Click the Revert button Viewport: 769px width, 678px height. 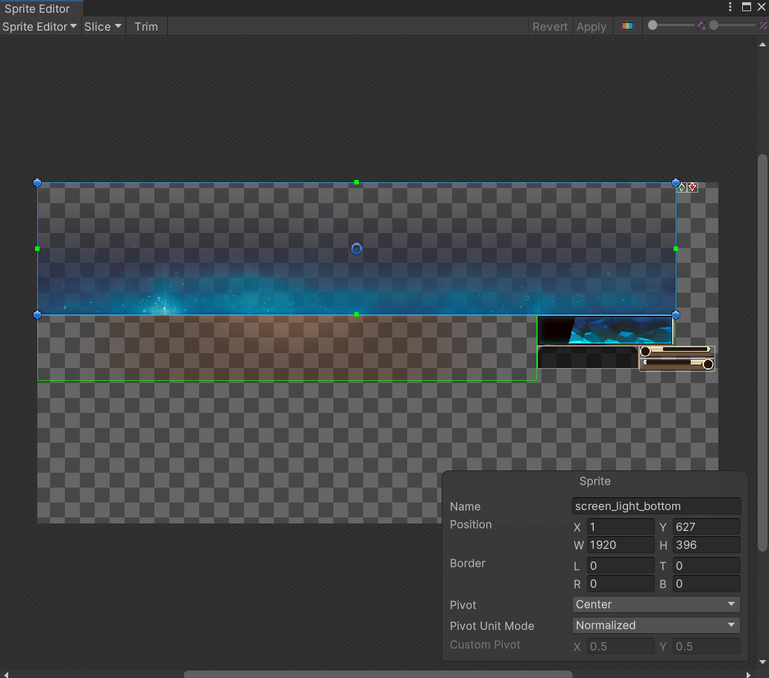click(550, 27)
